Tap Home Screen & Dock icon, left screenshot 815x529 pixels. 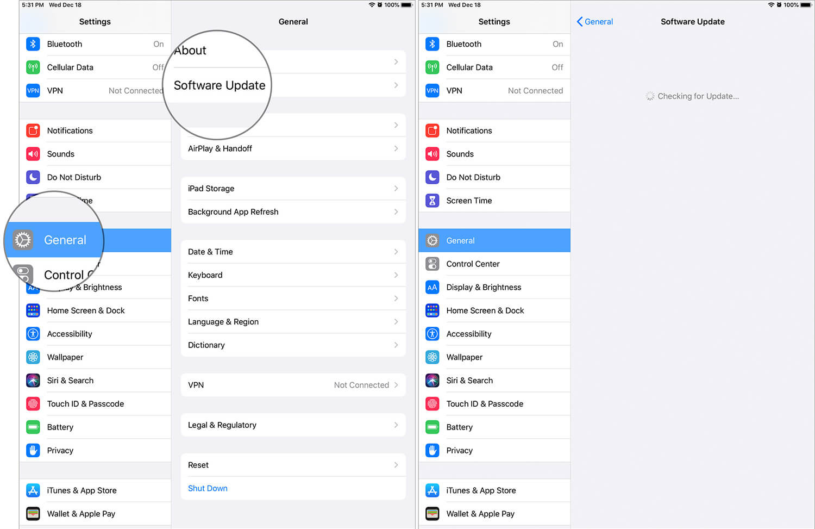[33, 310]
